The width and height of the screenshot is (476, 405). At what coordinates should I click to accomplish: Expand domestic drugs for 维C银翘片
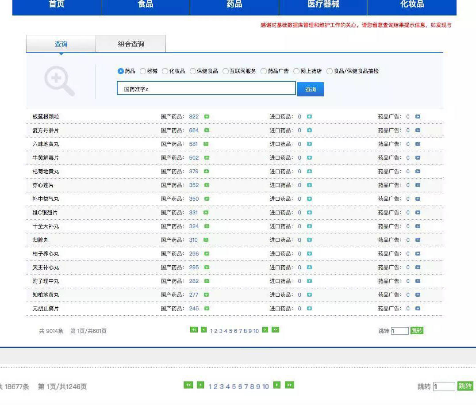206,212
